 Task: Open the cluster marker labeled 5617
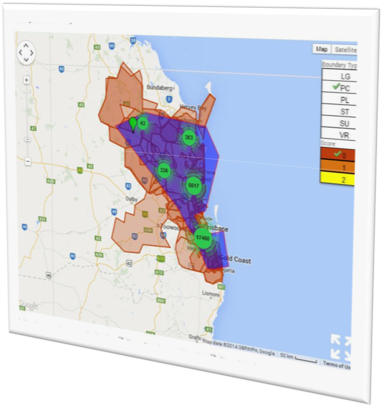pos(193,186)
